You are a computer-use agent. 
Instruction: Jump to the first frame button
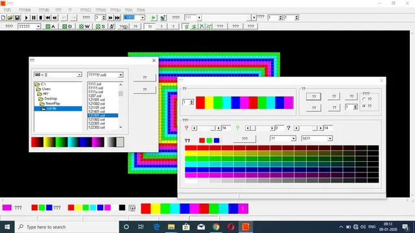[x=47, y=17]
